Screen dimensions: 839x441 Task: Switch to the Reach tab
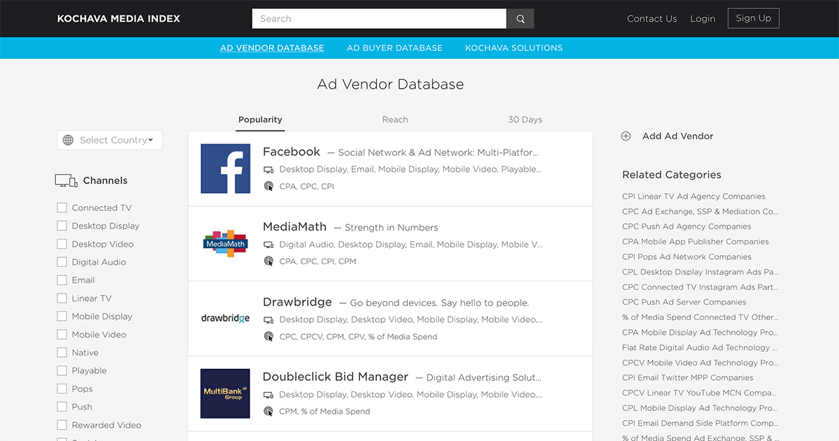[x=395, y=120]
